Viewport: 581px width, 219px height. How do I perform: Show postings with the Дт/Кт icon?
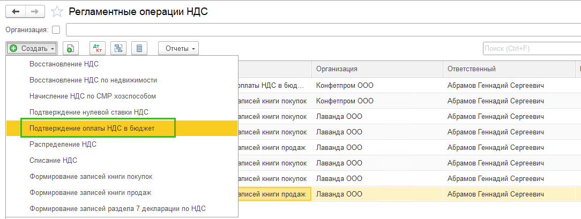pyautogui.click(x=97, y=49)
